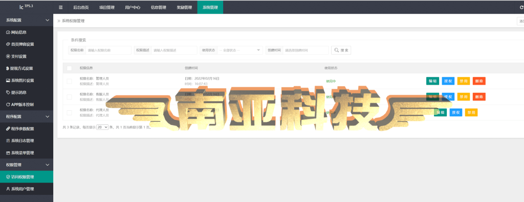Collapse the 权限管理 sidebar group

(27, 165)
